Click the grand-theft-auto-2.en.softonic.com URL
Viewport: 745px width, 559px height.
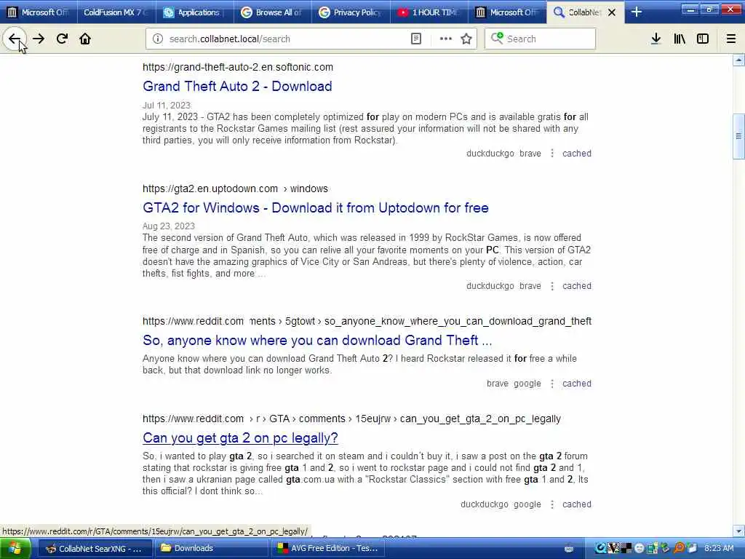click(x=238, y=67)
